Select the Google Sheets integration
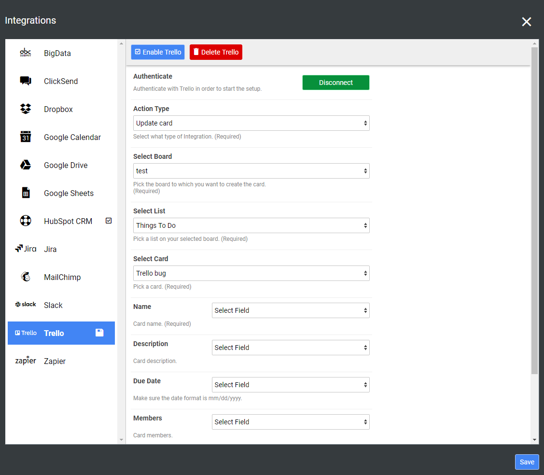544x475 pixels. [61, 193]
